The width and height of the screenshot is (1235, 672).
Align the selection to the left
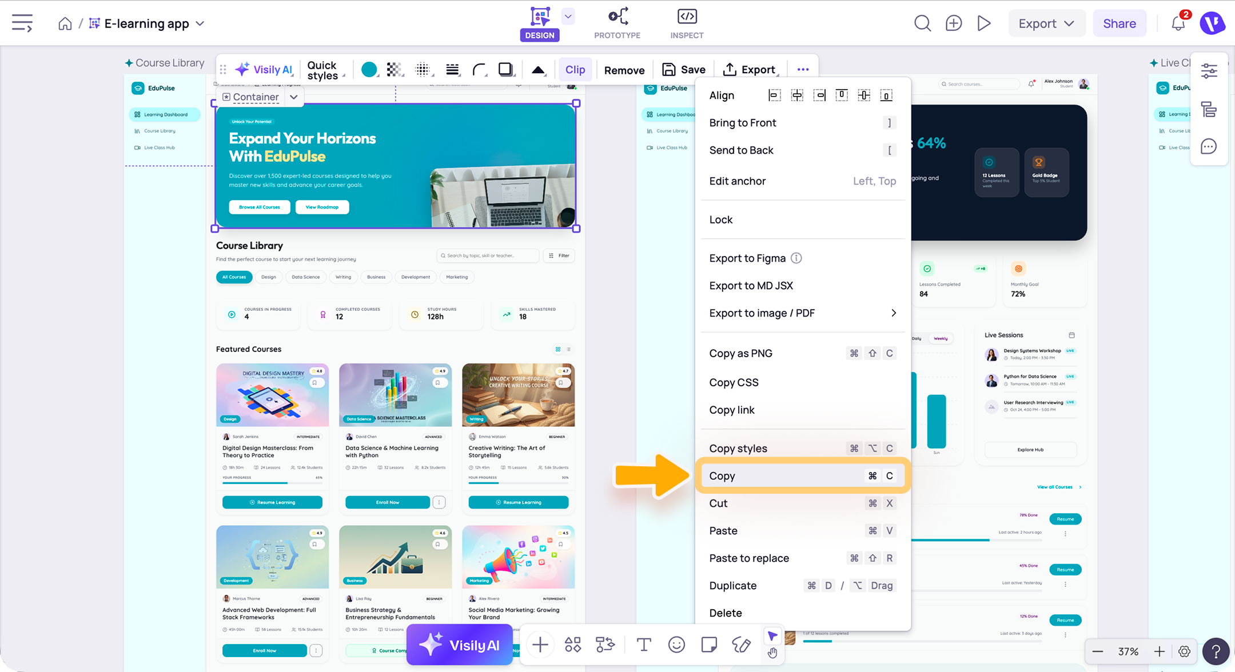[x=774, y=95]
